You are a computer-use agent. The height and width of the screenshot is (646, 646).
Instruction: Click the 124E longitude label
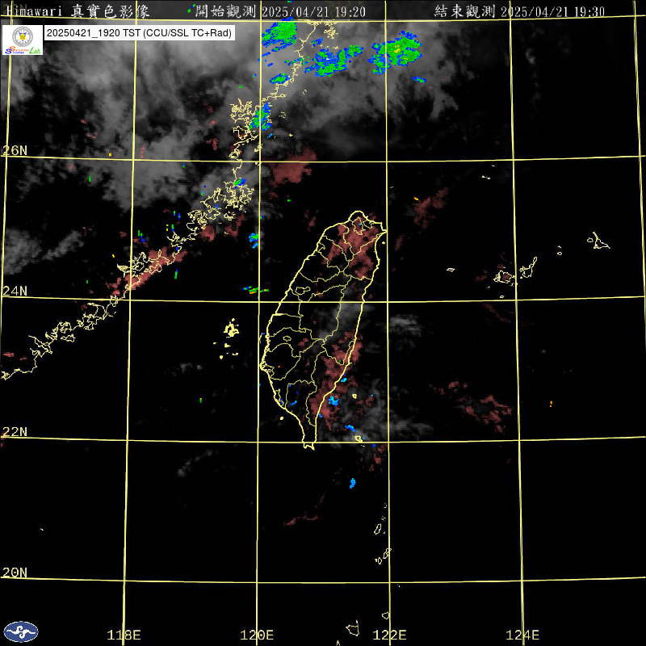(x=522, y=635)
